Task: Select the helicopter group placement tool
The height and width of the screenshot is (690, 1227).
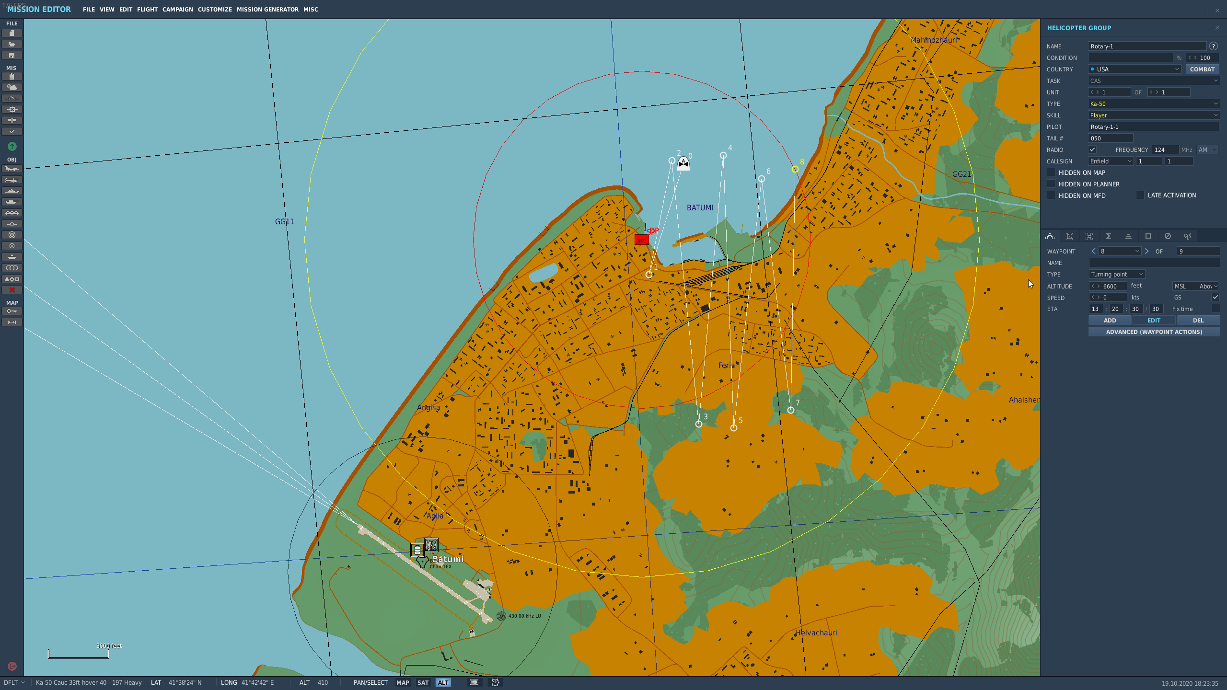Action: click(x=12, y=180)
